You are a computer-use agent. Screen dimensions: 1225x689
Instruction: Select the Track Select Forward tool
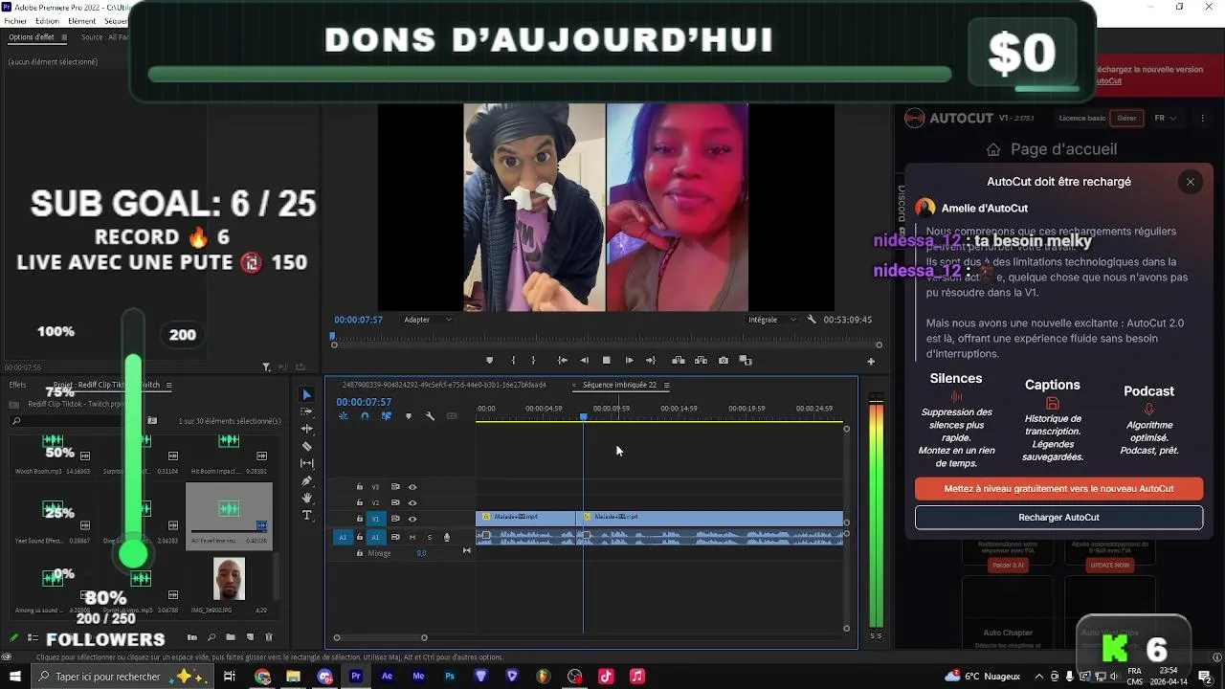click(x=307, y=411)
